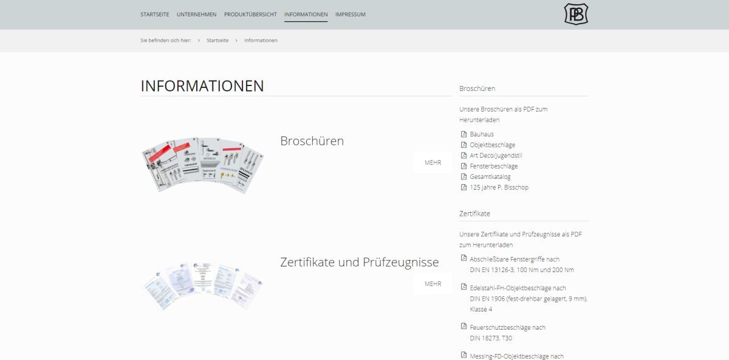Click PDF icon beside 125 Jahre P. Bisschop
Image resolution: width=729 pixels, height=360 pixels.
[x=464, y=187]
